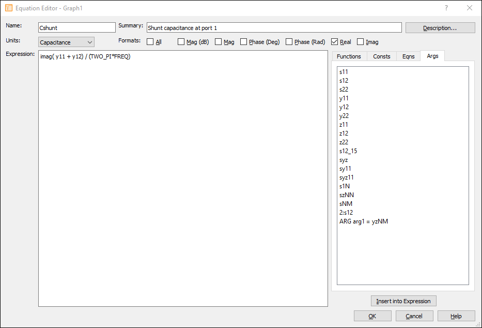Select z11 in the args list
This screenshot has width=482, height=328.
tap(344, 125)
